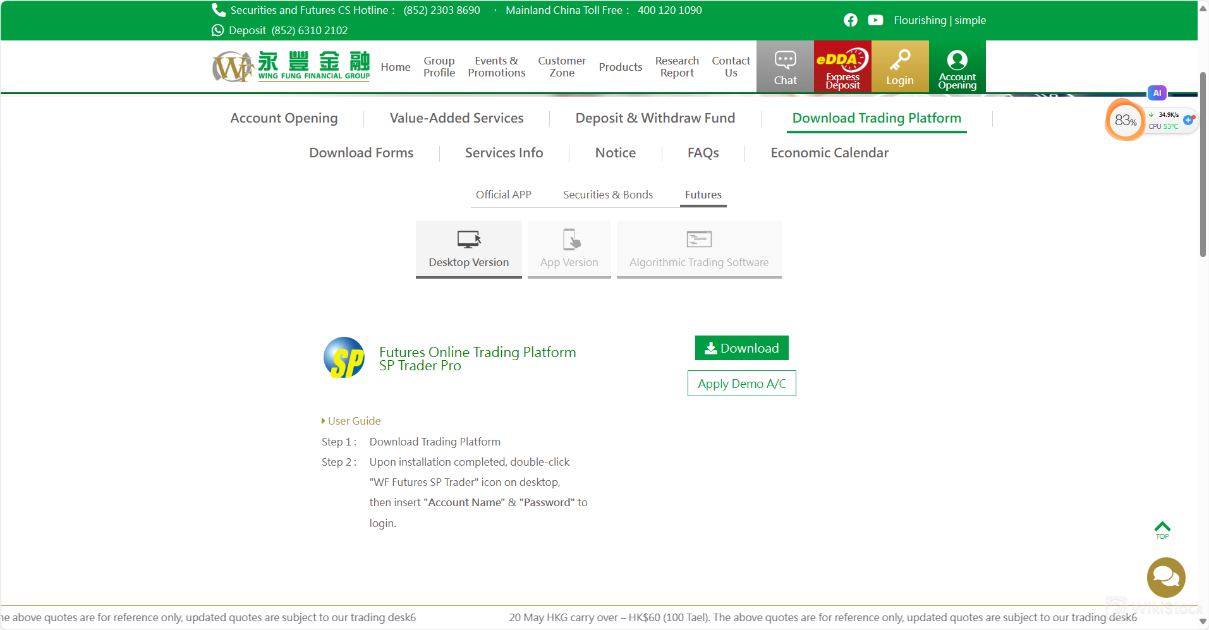Open Account Opening person icon in header
The height and width of the screenshot is (630, 1209).
957,66
